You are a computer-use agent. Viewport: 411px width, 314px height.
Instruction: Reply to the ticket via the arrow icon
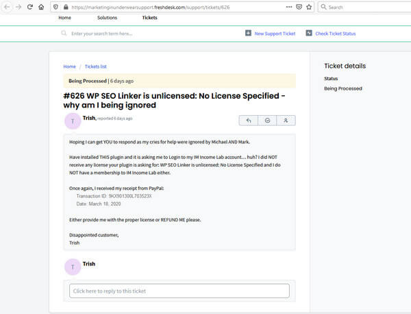tap(249, 121)
